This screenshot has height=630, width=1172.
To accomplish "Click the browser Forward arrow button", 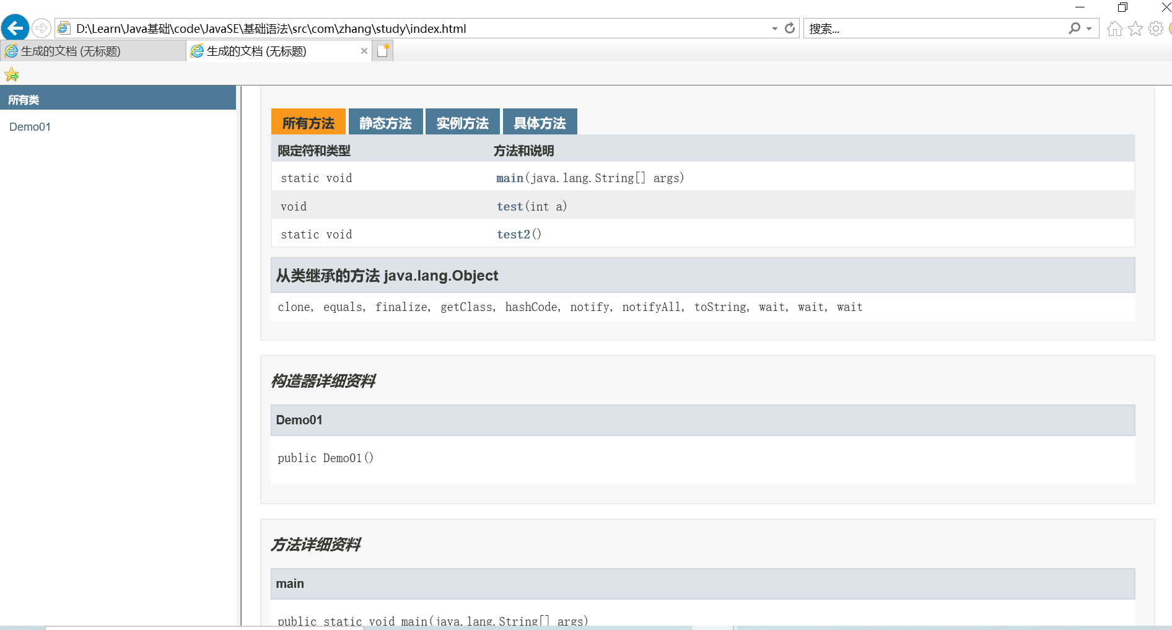I will coord(41,28).
